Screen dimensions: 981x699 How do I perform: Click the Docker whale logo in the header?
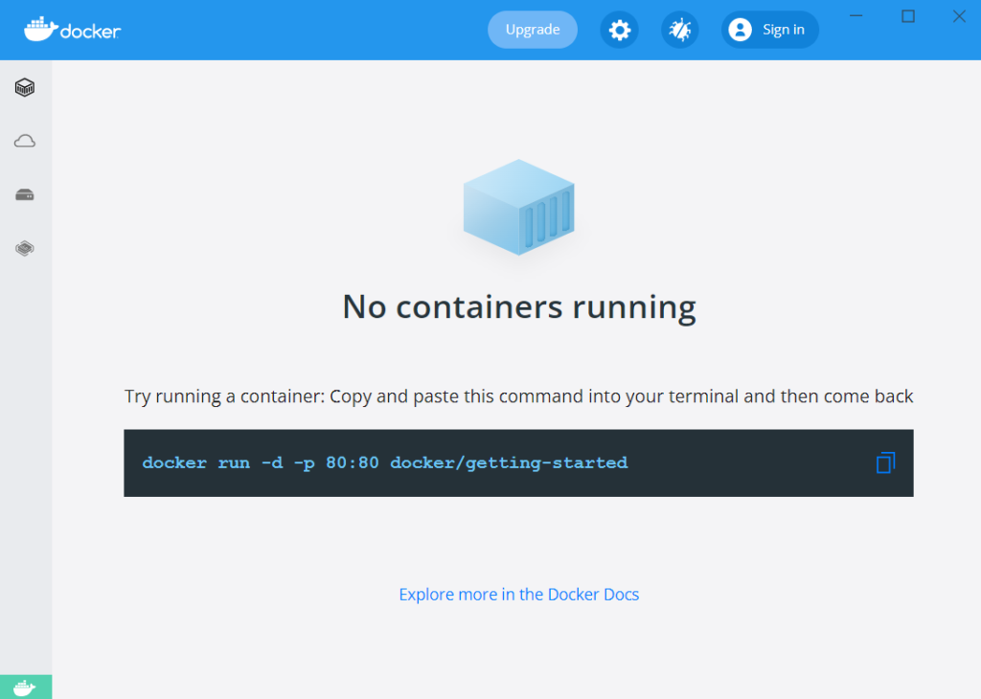40,29
